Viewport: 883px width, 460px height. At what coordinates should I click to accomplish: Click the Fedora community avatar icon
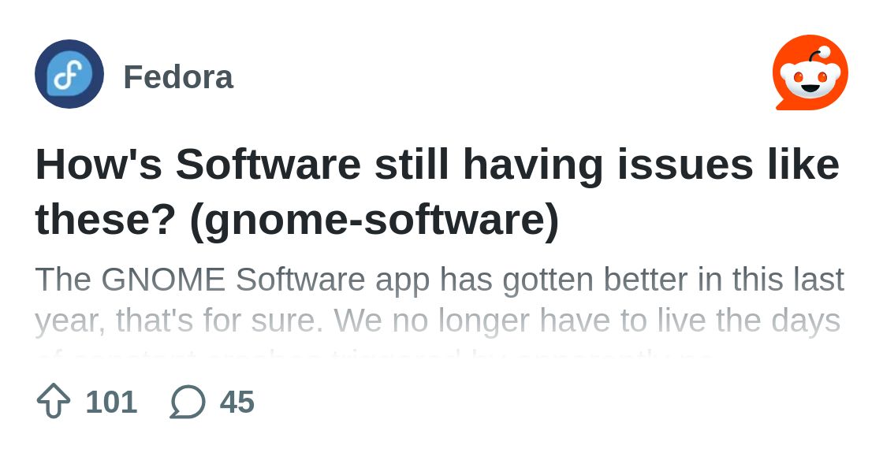click(x=69, y=74)
